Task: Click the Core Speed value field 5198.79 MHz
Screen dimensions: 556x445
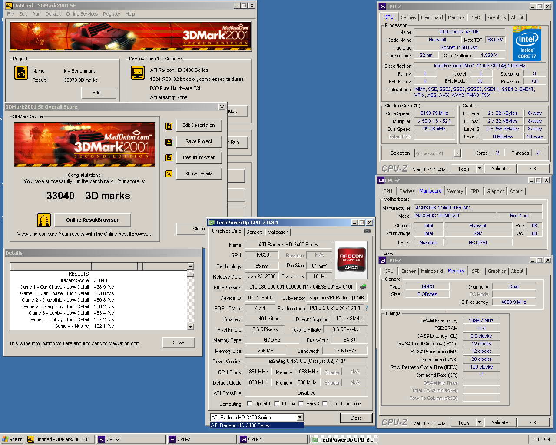Action: [x=434, y=113]
